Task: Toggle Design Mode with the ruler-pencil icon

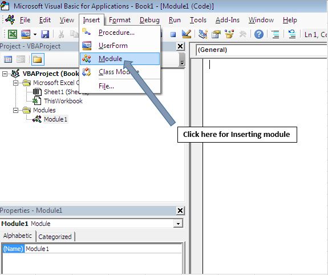Action: 186,34
